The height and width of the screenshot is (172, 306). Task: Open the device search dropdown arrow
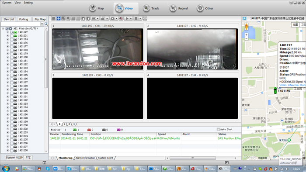tap(42, 24)
